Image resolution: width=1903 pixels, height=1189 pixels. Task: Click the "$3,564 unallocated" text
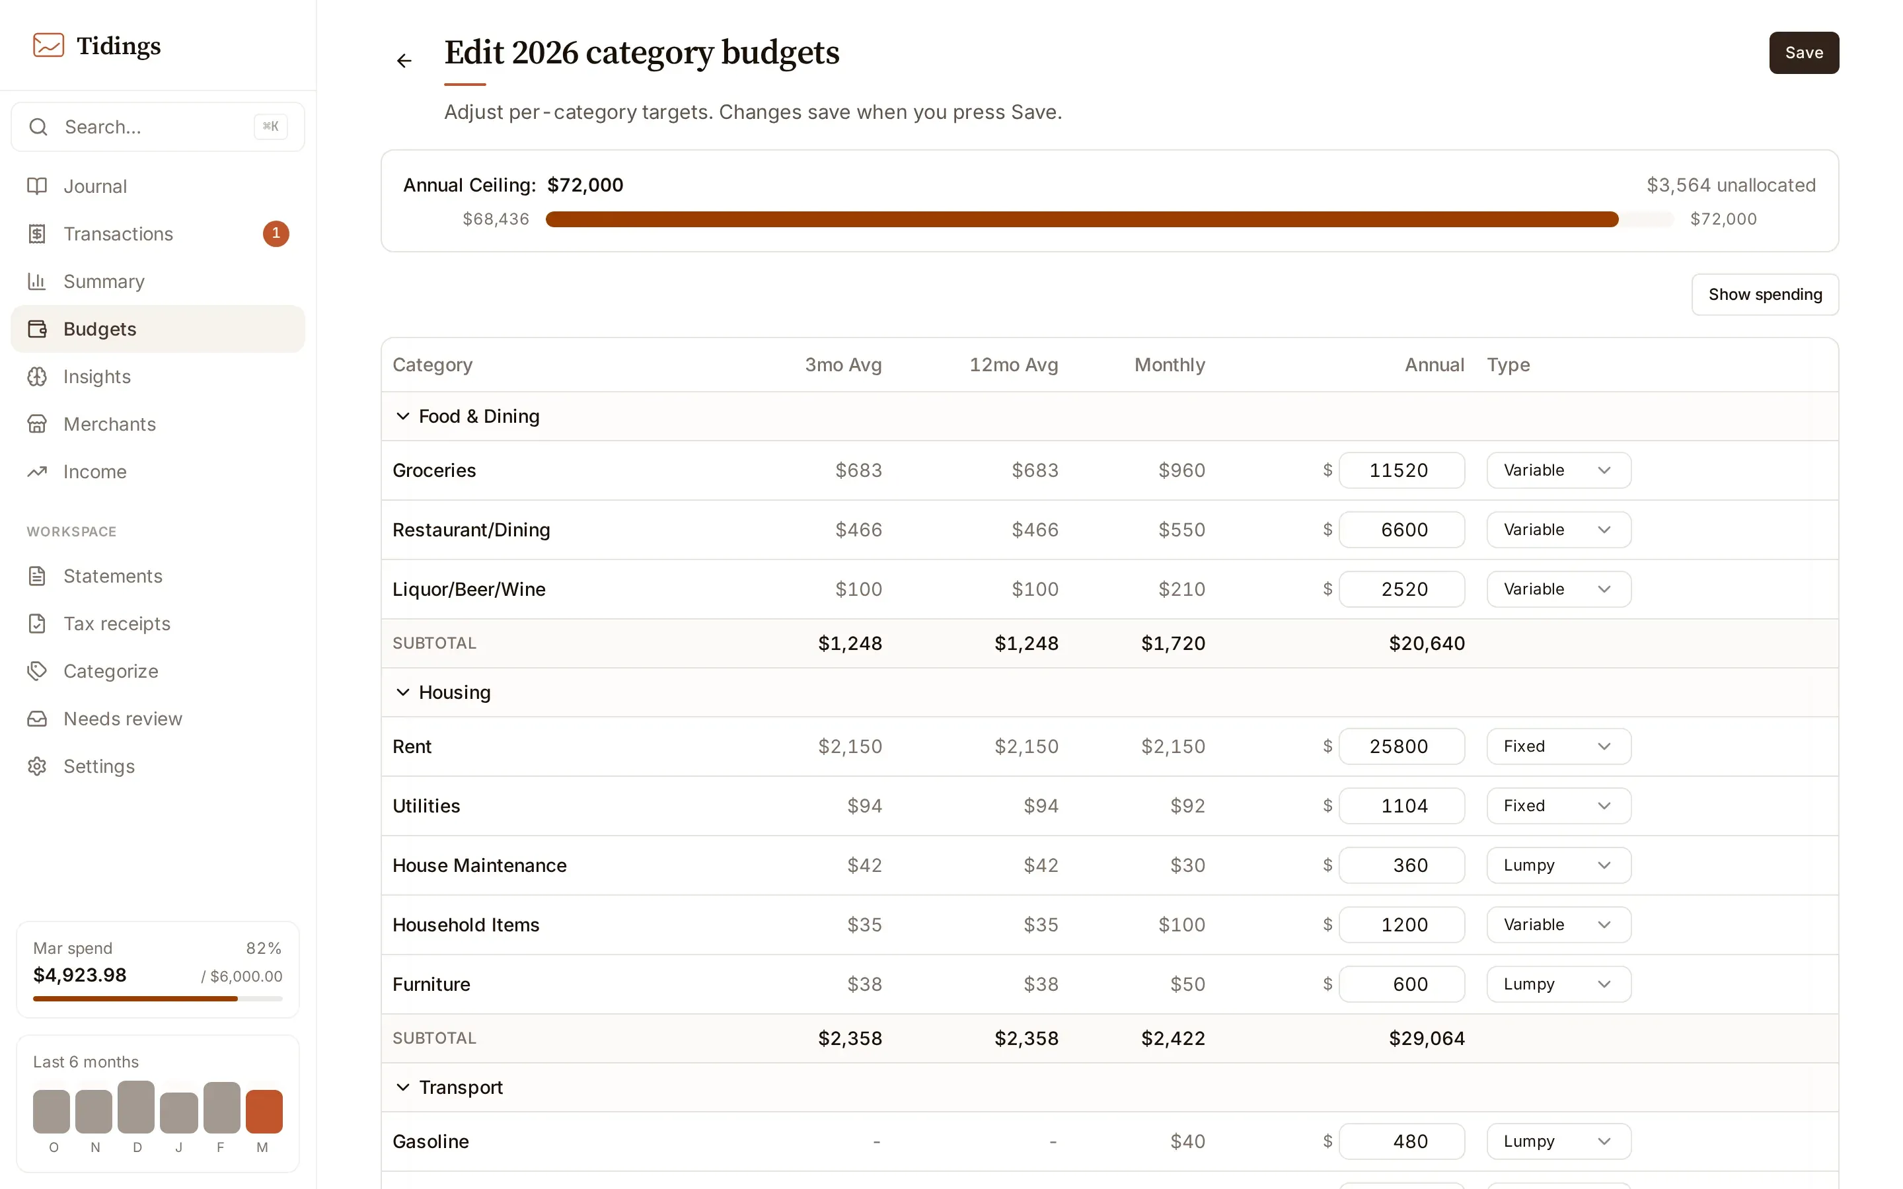pyautogui.click(x=1731, y=186)
